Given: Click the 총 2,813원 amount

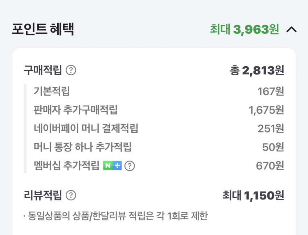Looking at the screenshot, I should 256,70.
